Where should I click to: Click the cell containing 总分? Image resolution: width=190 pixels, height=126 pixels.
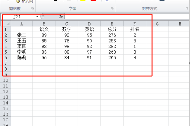112,29
